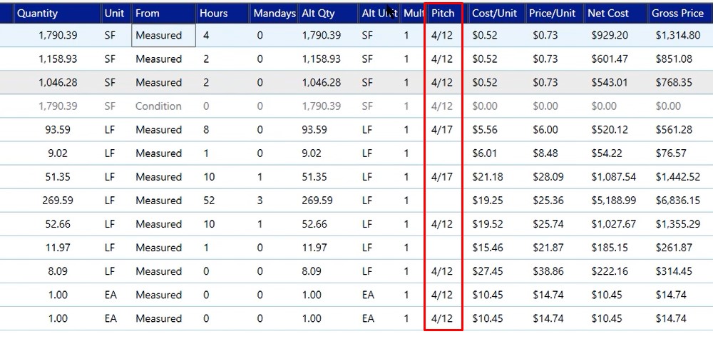Select the $5,188.99 net cost cell

click(613, 201)
